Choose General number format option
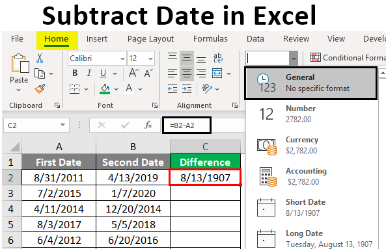The height and width of the screenshot is (249, 386). coord(310,83)
